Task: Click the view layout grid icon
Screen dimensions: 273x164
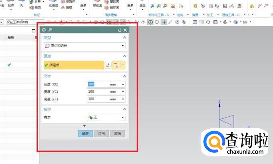Action: [215, 22]
